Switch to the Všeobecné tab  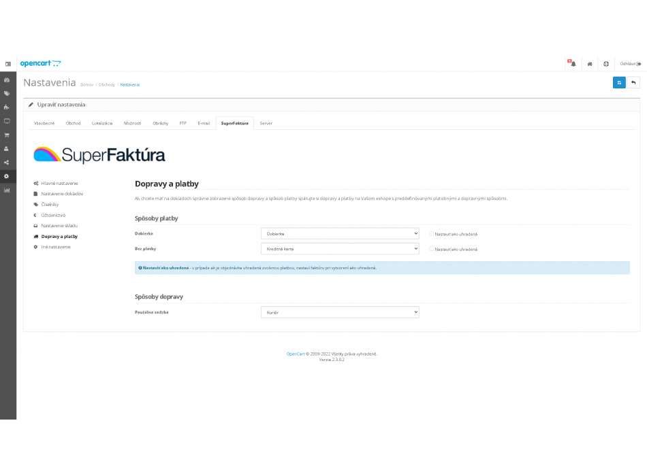point(44,123)
